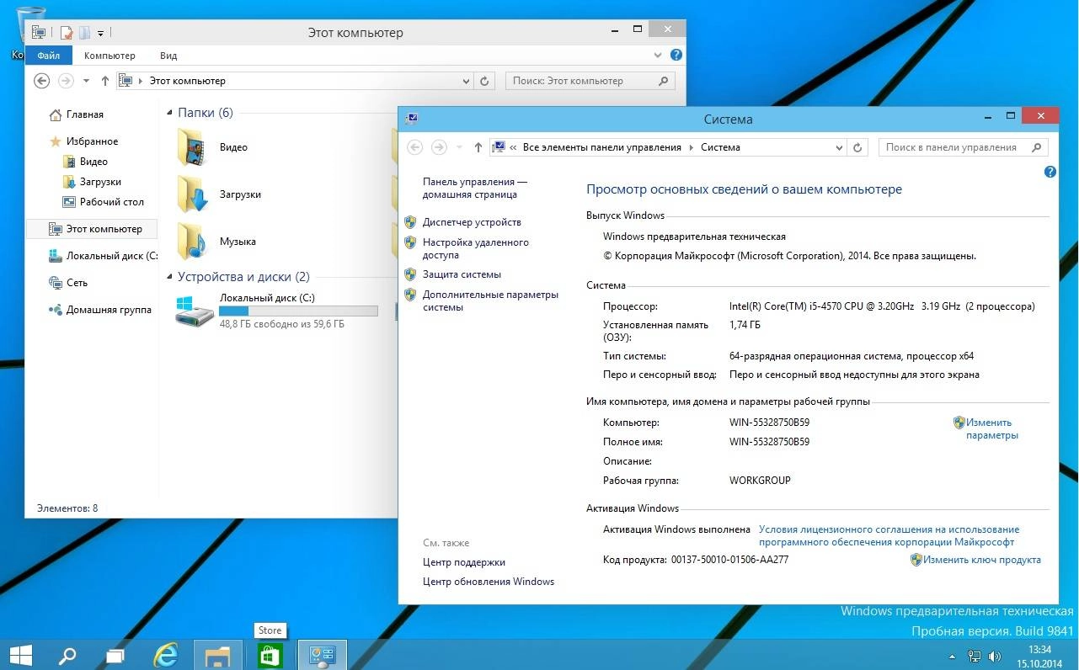Viewport: 1079px width, 670px height.
Task: Open Диспетчер устройств link
Action: (x=472, y=222)
